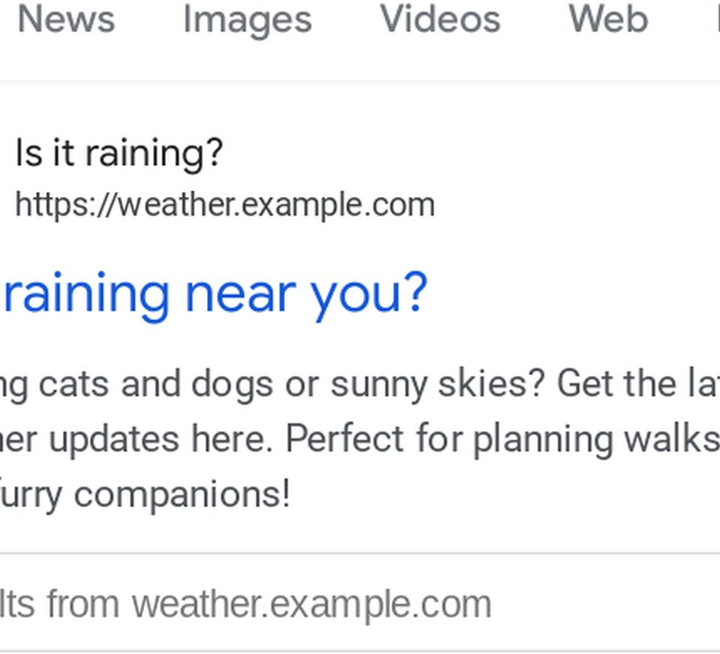This screenshot has height=654, width=720.
Task: Open the https://weather.example.com URL line
Action: [224, 205]
